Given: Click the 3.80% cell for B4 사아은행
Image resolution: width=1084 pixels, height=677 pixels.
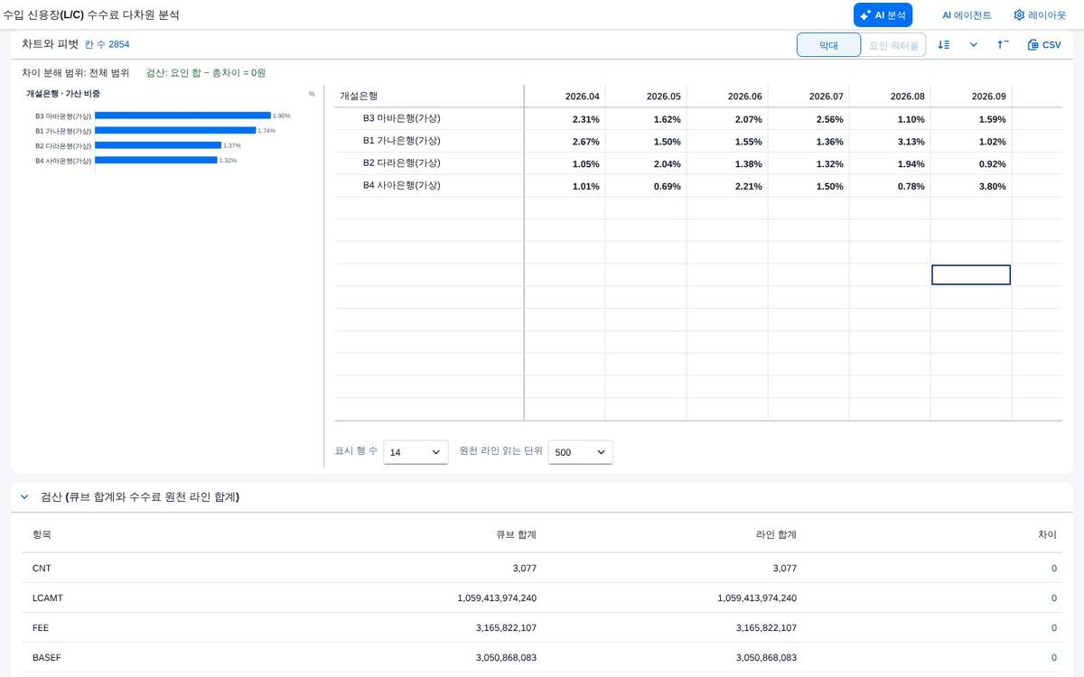Looking at the screenshot, I should tap(971, 186).
